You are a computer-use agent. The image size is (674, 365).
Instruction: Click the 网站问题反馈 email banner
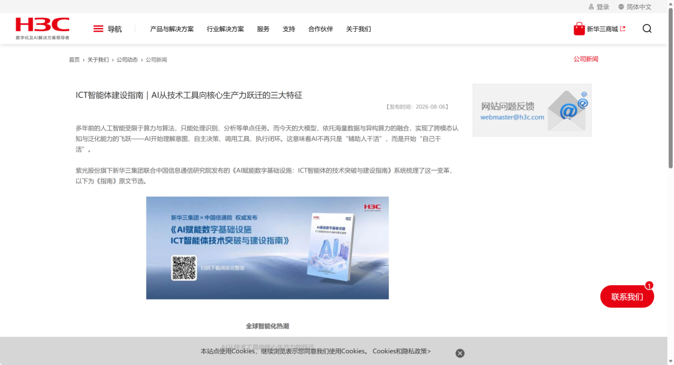tap(532, 110)
